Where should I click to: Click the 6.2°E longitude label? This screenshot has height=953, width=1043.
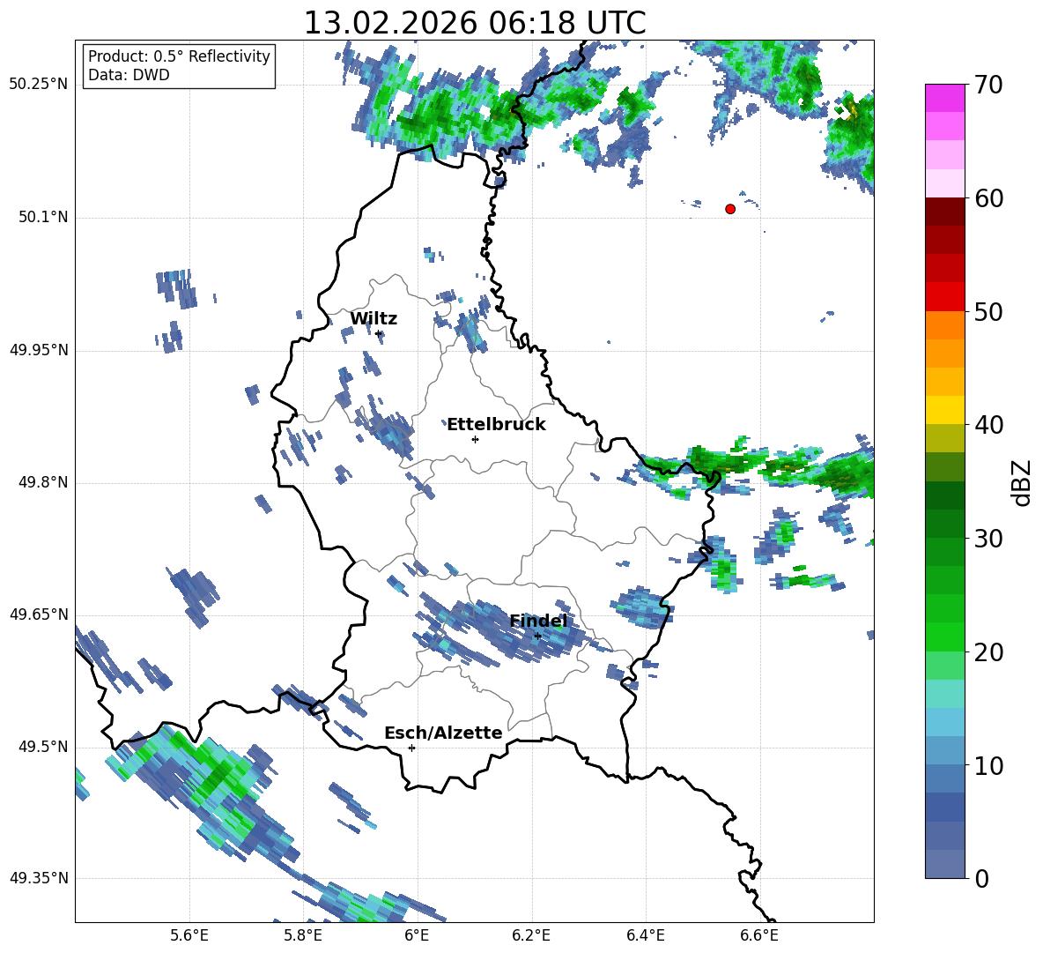tap(531, 935)
